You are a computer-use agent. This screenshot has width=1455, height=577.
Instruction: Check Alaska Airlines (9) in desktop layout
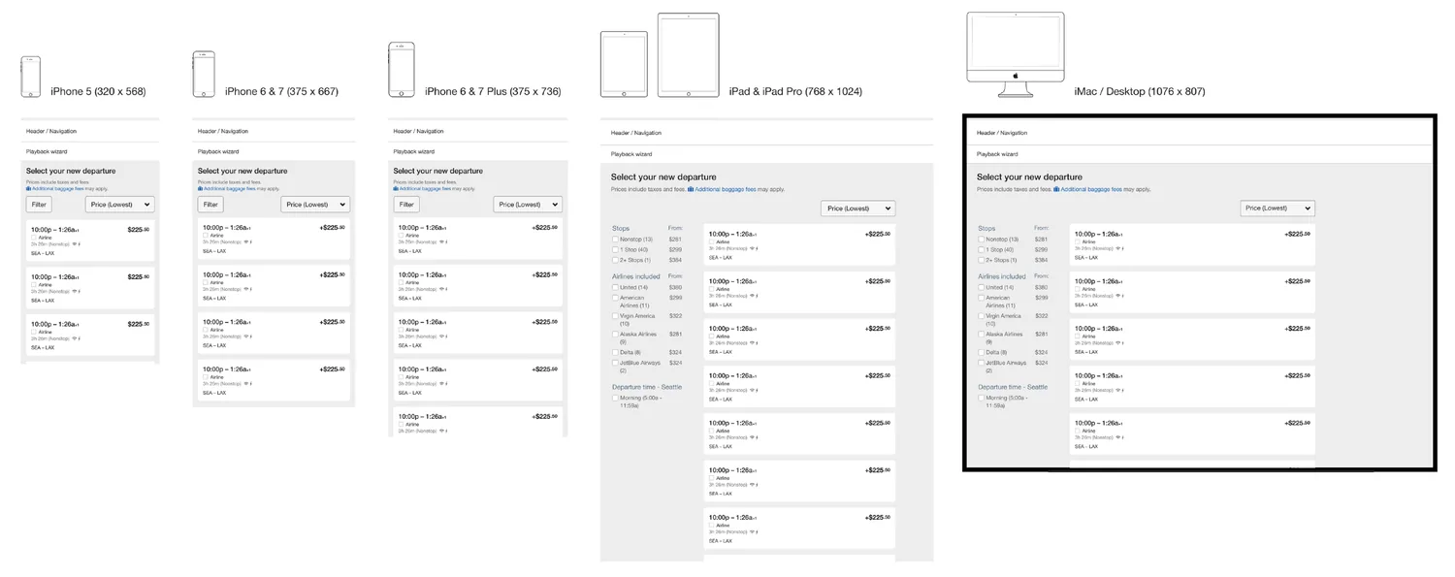(981, 335)
